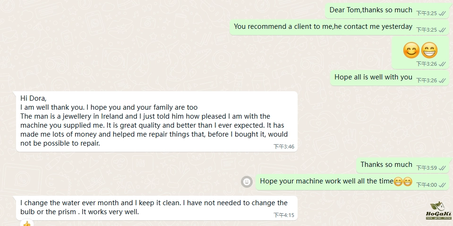Select the "Dear Tom,thanks so much" message
453x226 pixels.
[x=371, y=10]
